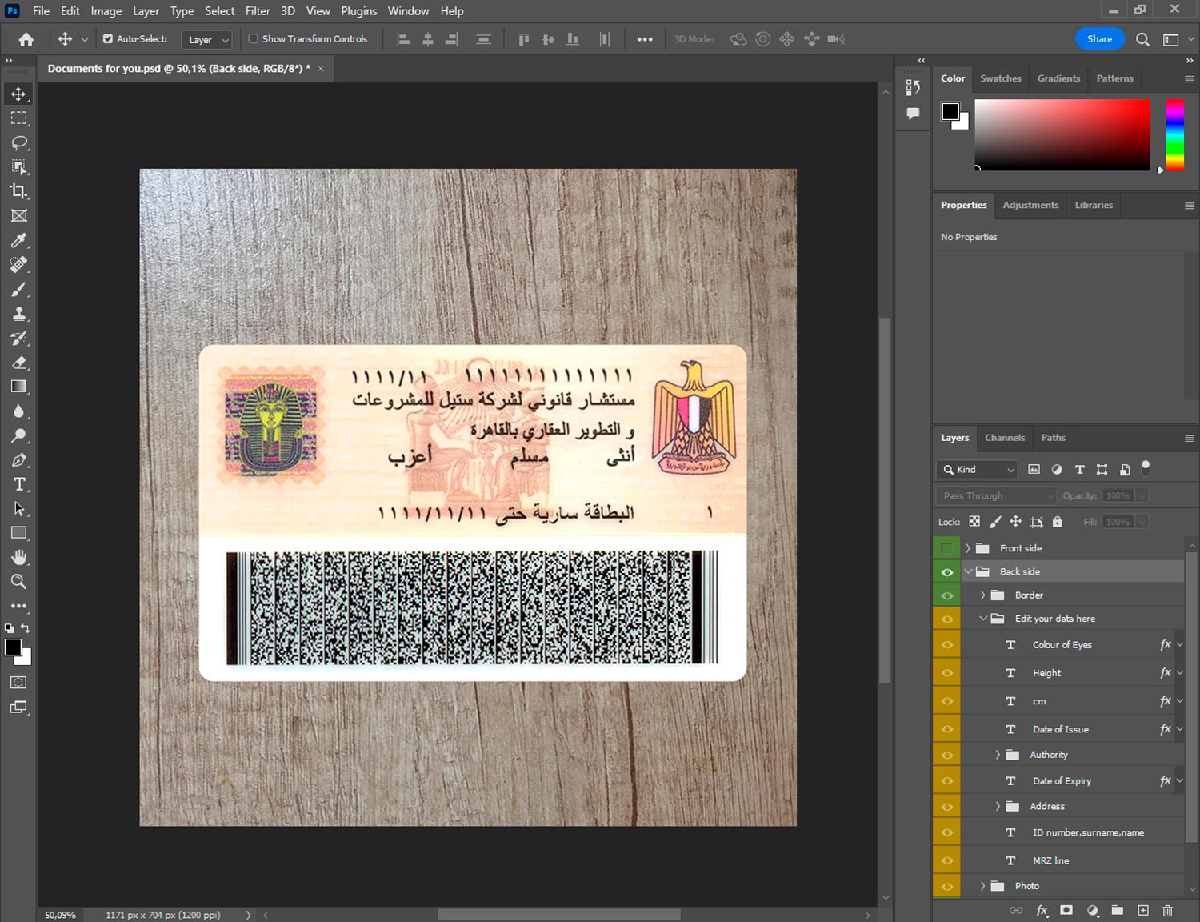Hide the Back side group visibility eye
Image resolution: width=1200 pixels, height=922 pixels.
pos(946,571)
